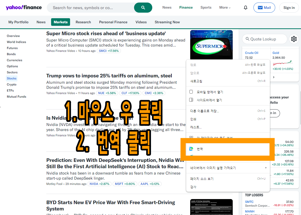Click NVDA +2.87% ticker chip
301x215 pixels.
point(99,184)
